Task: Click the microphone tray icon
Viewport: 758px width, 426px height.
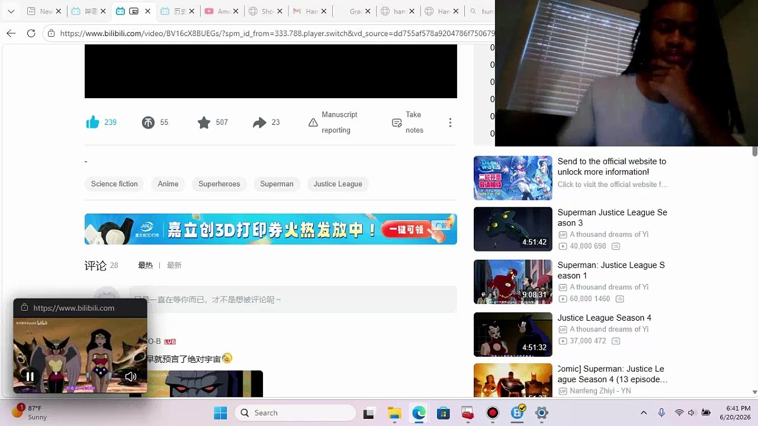Action: pyautogui.click(x=661, y=413)
